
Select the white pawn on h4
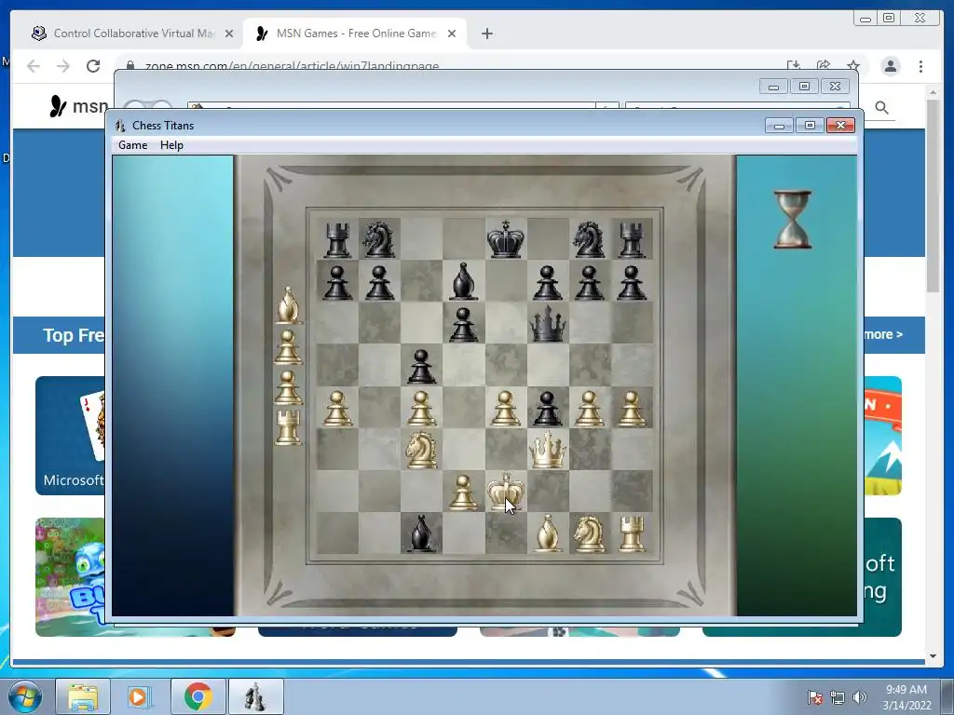[631, 408]
